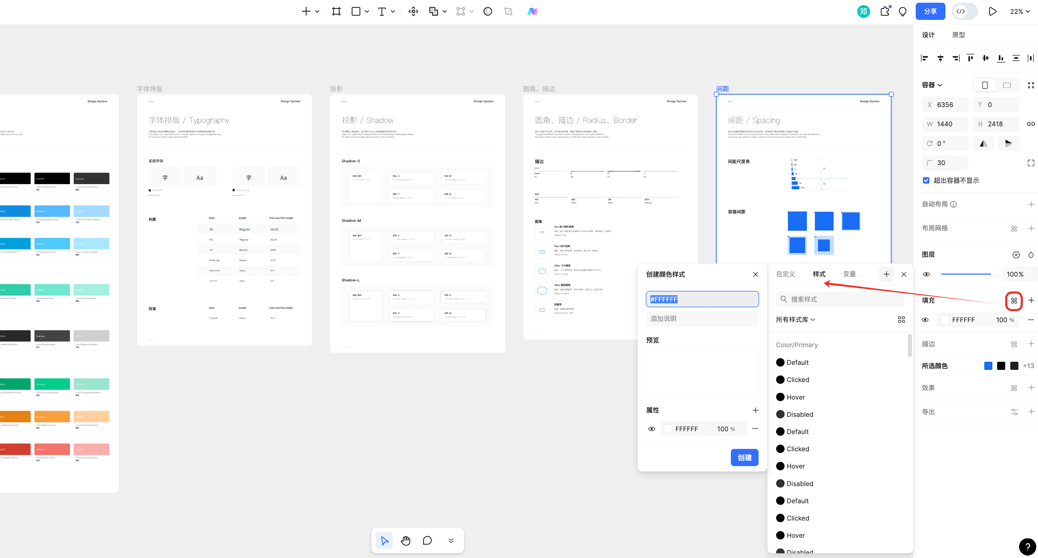Viewport: 1038px width, 558px height.
Task: Toggle property visibility eye in create style dialog
Action: click(x=651, y=429)
